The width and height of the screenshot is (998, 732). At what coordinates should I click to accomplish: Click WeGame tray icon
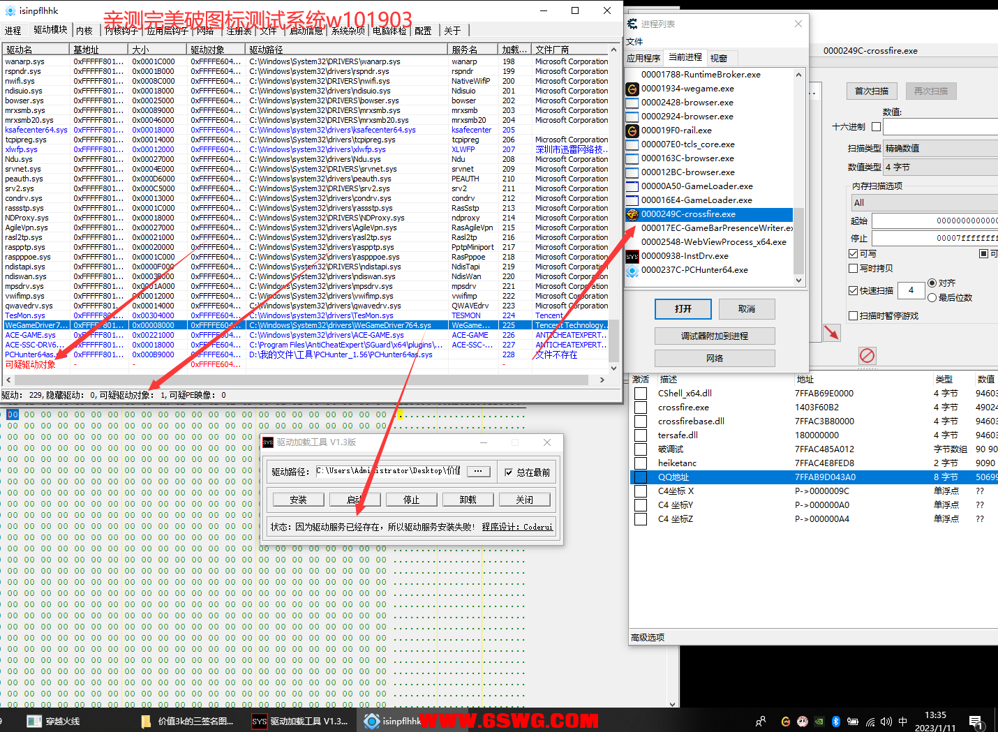[786, 722]
